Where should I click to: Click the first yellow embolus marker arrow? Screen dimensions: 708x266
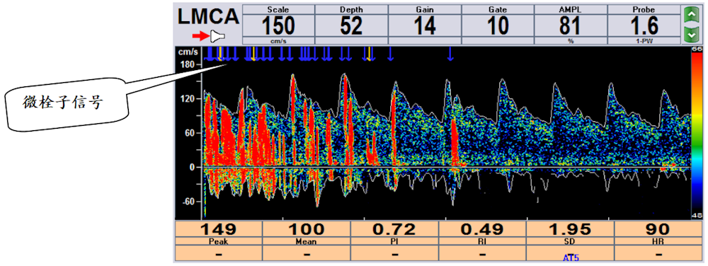[x=220, y=53]
